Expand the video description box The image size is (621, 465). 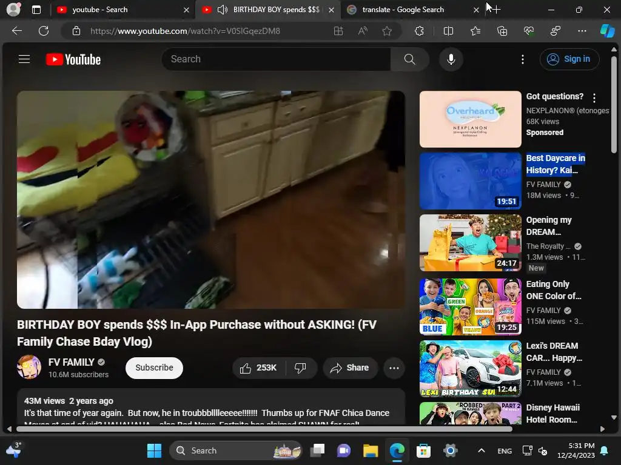(x=210, y=407)
